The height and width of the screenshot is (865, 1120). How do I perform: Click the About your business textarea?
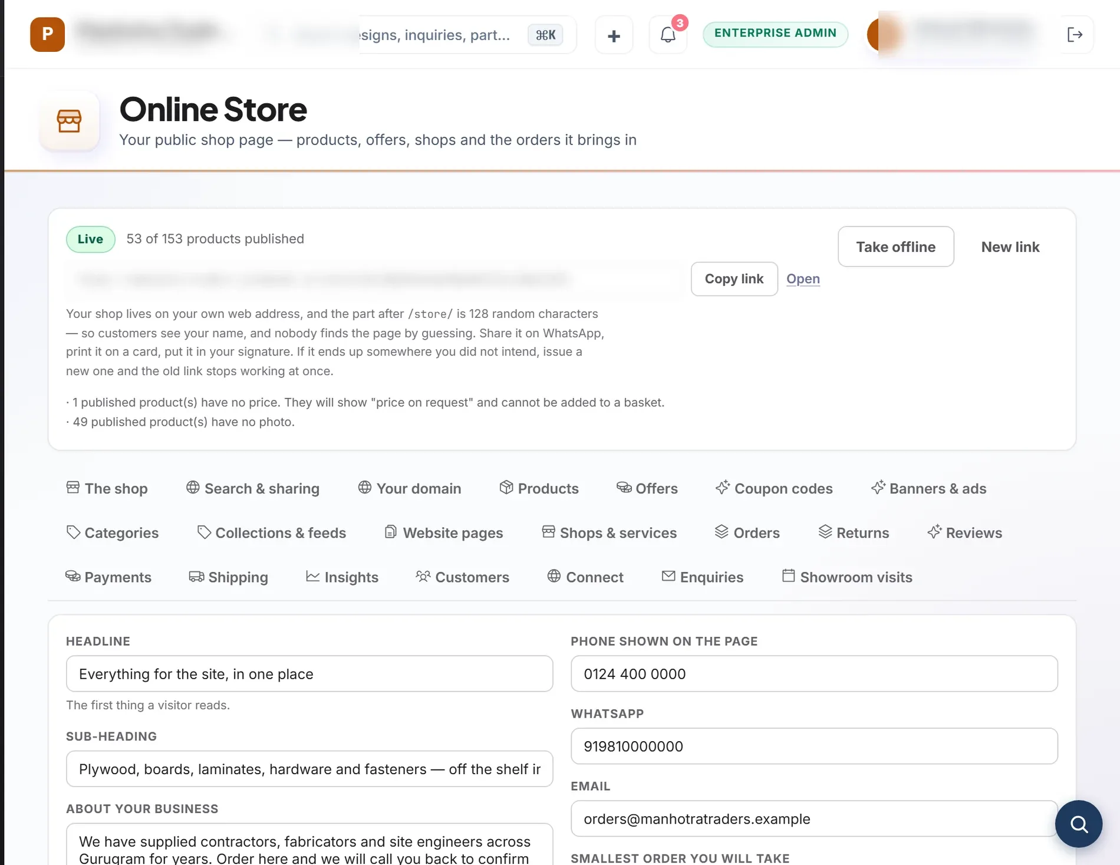click(x=309, y=844)
